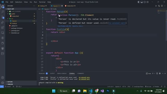Open the Selection menu
Screen dimensions: 167x94
point(19,2)
